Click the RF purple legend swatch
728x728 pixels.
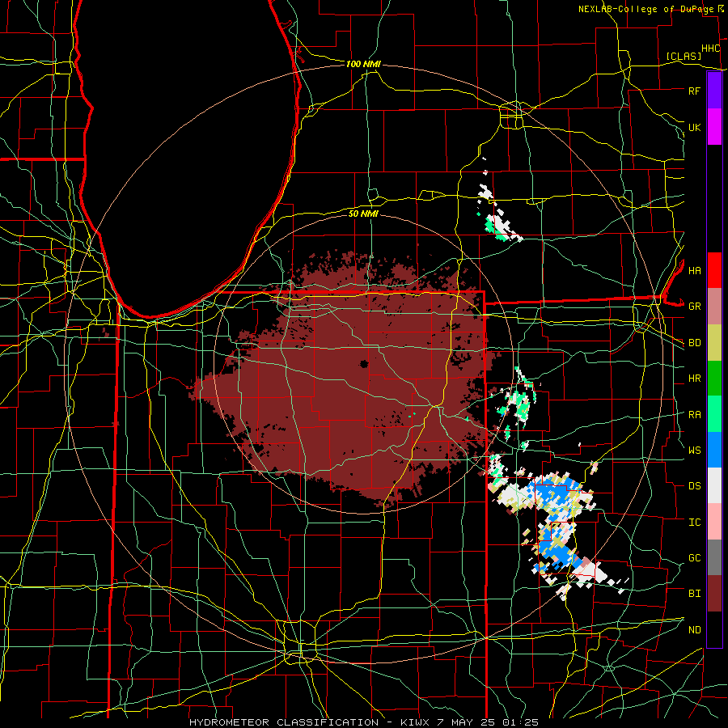point(714,91)
